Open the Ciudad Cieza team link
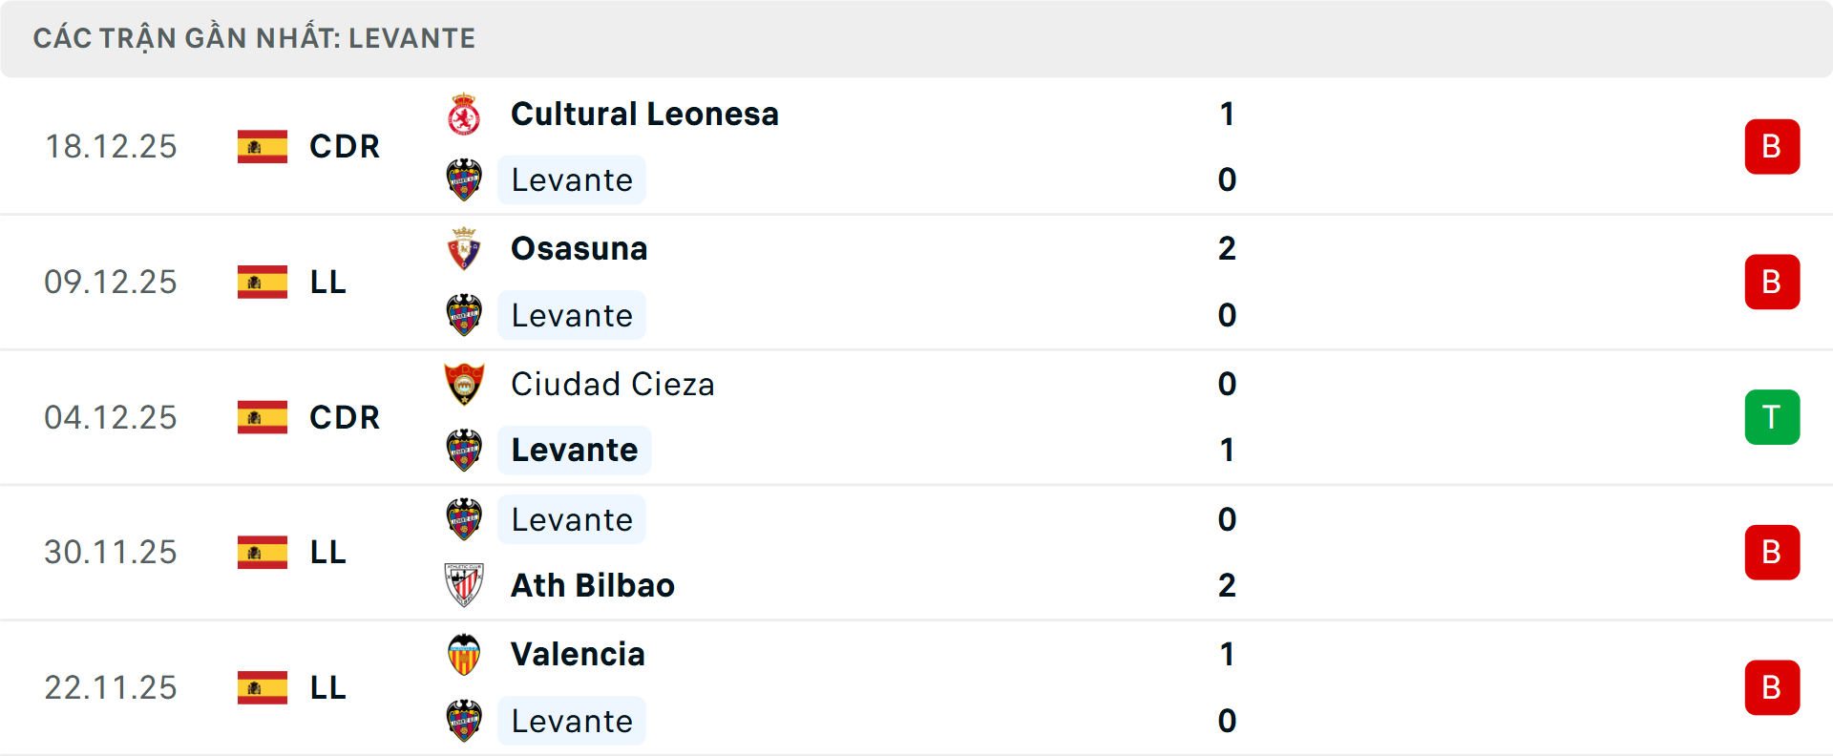Screen dimensions: 1833x756 (x=612, y=385)
